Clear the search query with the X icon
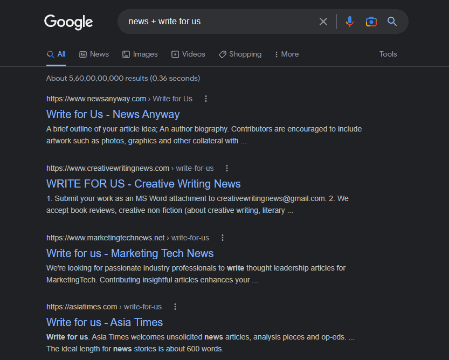This screenshot has height=360, width=449. [x=323, y=22]
